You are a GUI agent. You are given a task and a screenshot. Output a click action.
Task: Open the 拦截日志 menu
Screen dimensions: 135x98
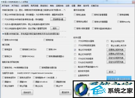click(x=95, y=6)
